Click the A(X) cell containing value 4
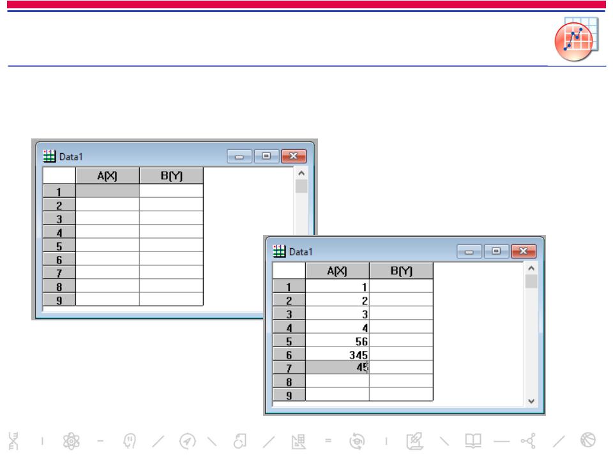The width and height of the screenshot is (613, 455). tap(337, 327)
